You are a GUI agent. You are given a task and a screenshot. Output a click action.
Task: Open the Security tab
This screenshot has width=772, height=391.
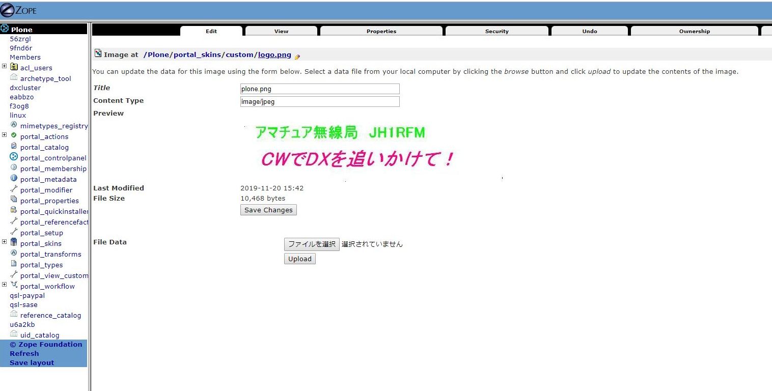(x=497, y=31)
